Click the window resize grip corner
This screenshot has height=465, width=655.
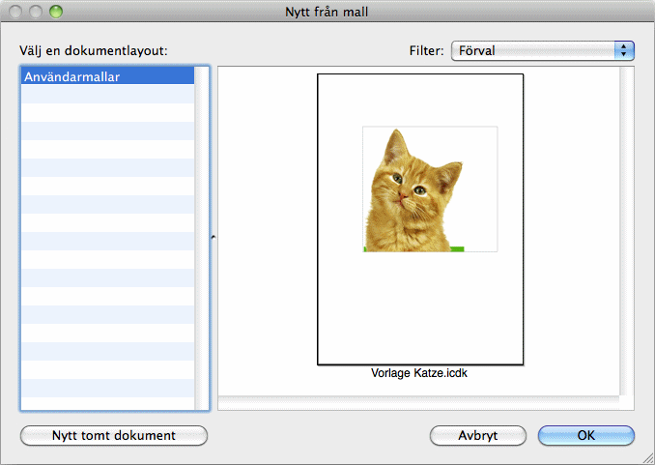point(648,458)
